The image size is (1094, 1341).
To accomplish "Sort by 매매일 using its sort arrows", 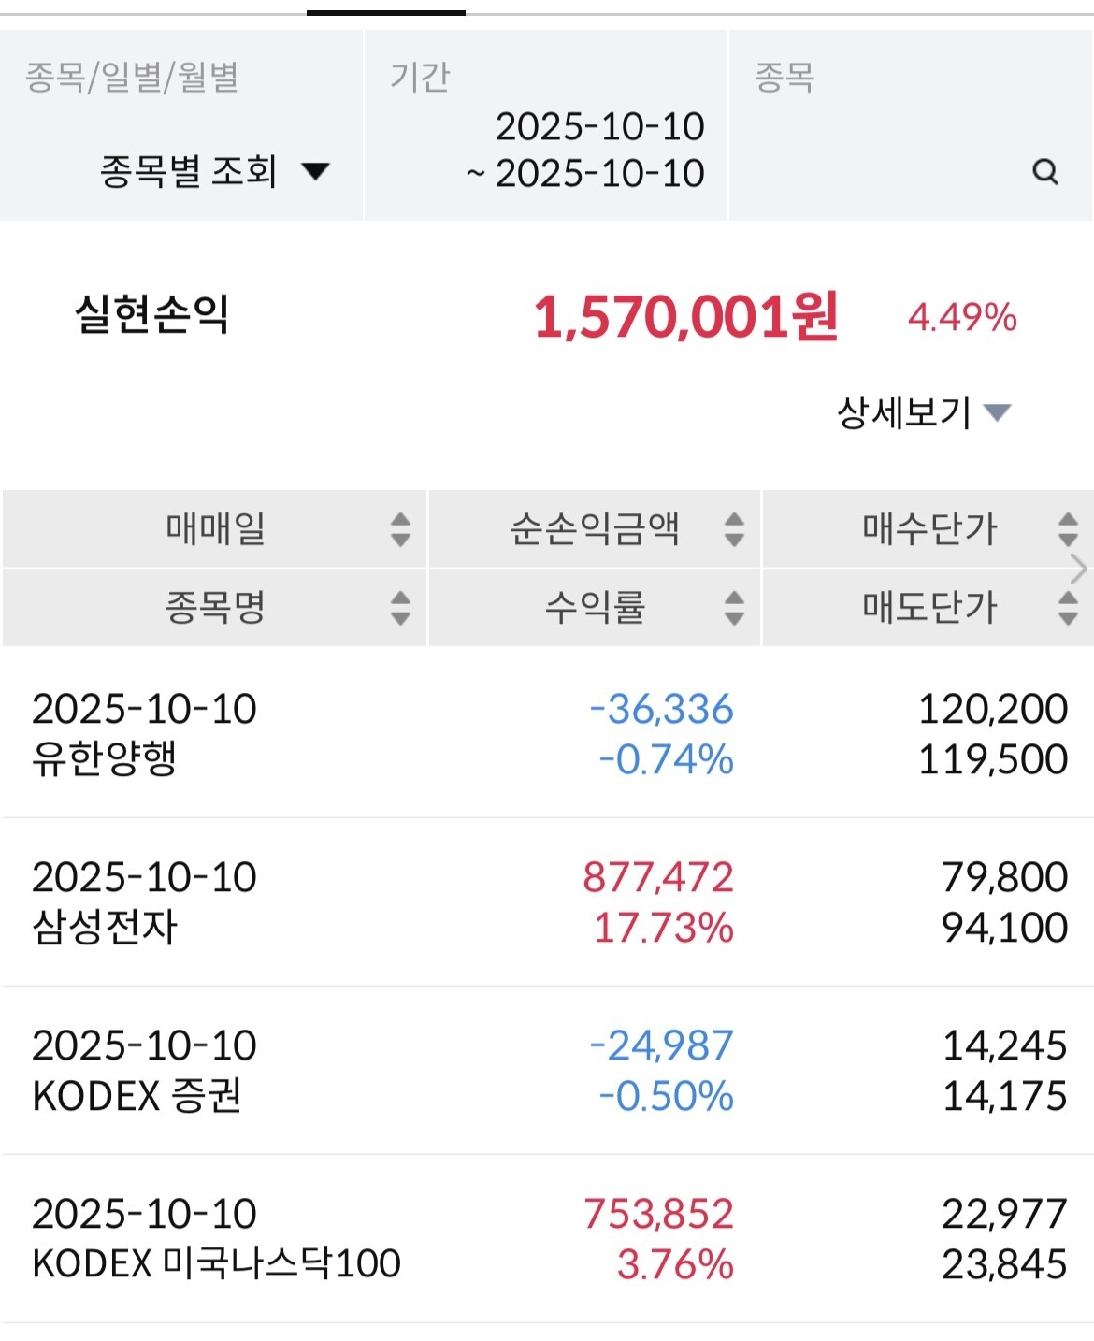I will 400,529.
